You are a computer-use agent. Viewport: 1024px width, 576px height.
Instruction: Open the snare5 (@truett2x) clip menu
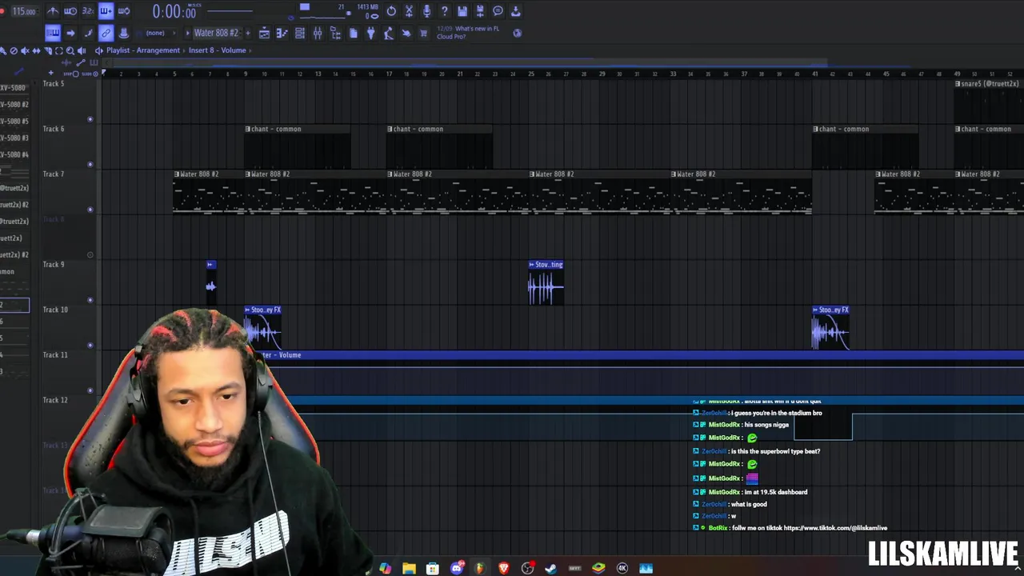(958, 84)
